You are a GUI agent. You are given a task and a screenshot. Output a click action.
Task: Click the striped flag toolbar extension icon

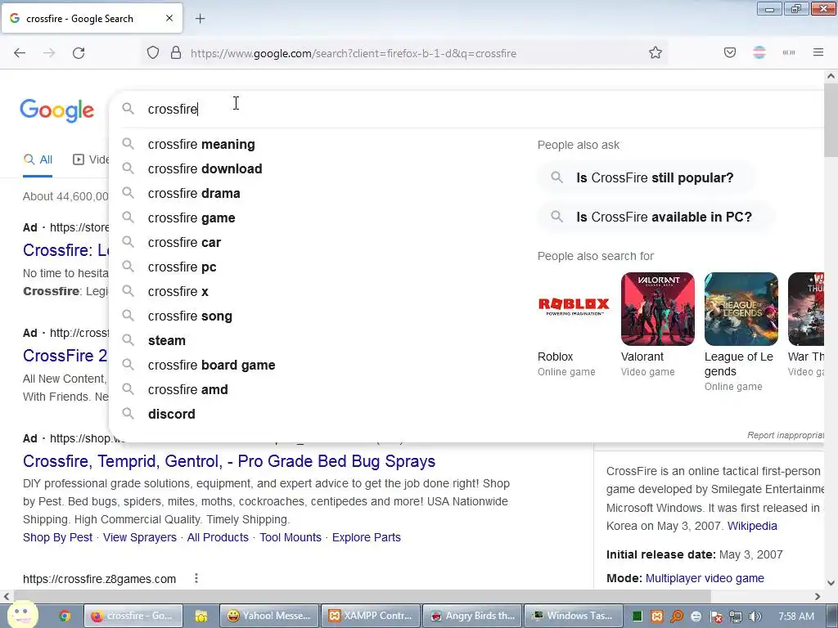pyautogui.click(x=759, y=52)
